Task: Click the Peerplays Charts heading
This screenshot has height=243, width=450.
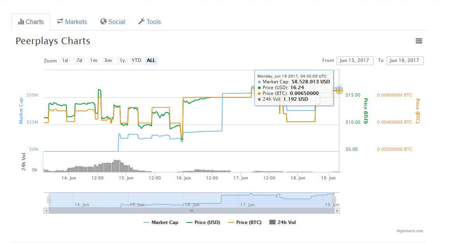Action: pos(53,41)
